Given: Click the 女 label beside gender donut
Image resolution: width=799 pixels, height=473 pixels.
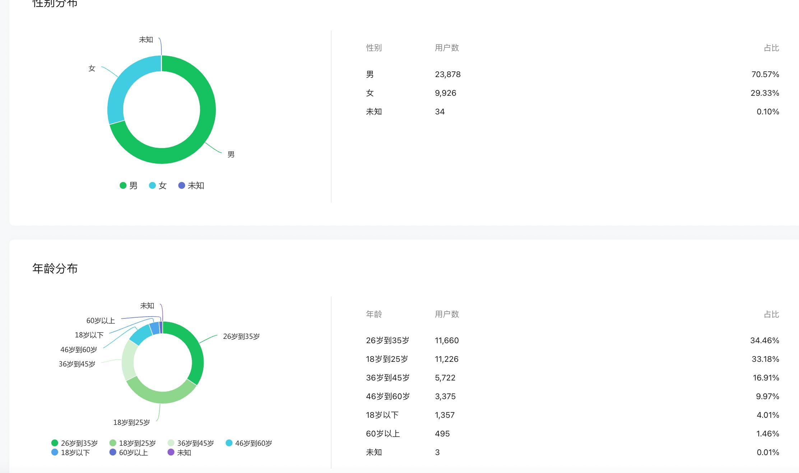Looking at the screenshot, I should pyautogui.click(x=92, y=68).
